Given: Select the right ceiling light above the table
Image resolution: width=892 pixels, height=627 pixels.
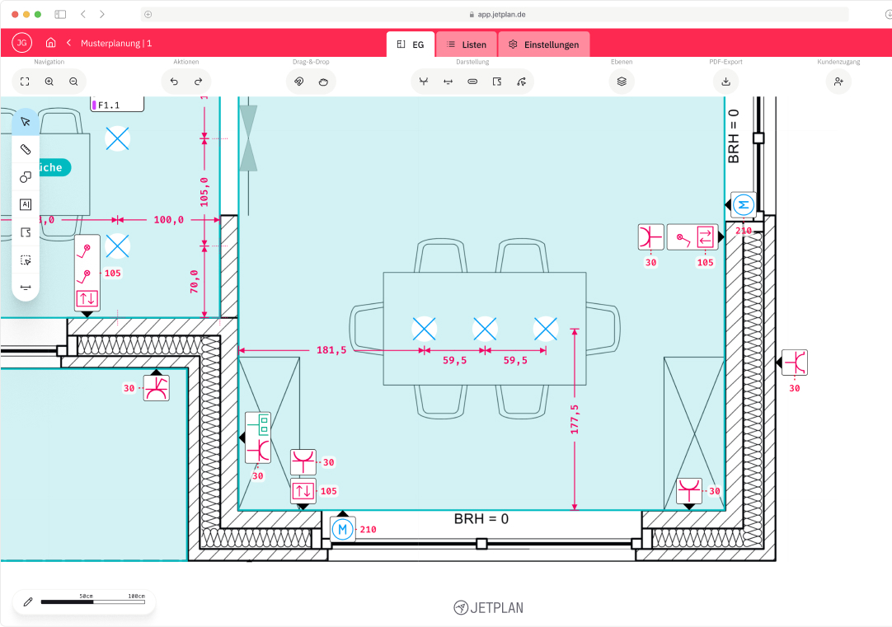Looking at the screenshot, I should click(546, 329).
